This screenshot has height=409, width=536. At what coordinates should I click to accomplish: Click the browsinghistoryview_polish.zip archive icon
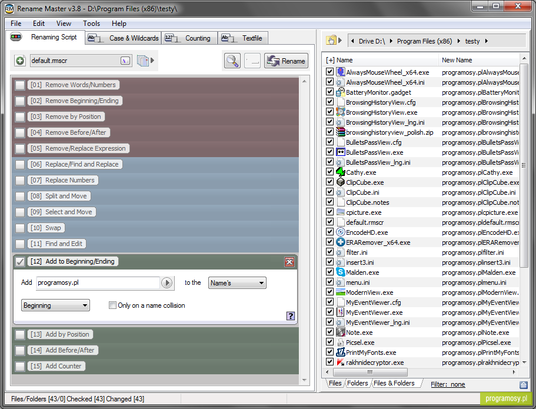coord(341,132)
